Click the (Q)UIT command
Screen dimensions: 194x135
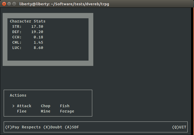[x=179, y=127]
